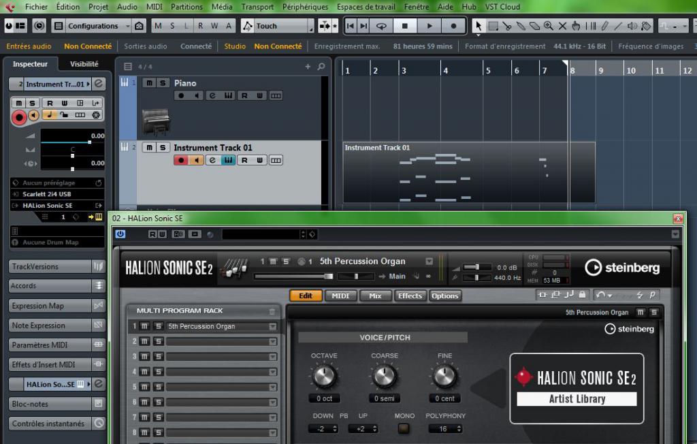Screen dimensions: 697x444
Task: Expand the Expression Map inspector section
Action: click(57, 306)
